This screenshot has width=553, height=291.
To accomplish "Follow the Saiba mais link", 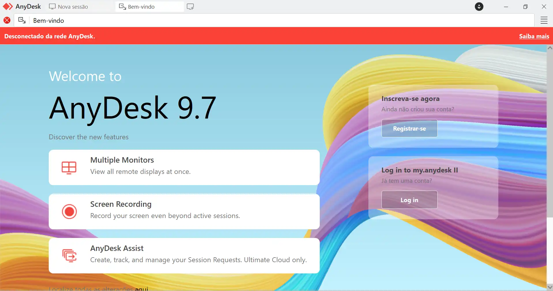I will (x=534, y=36).
